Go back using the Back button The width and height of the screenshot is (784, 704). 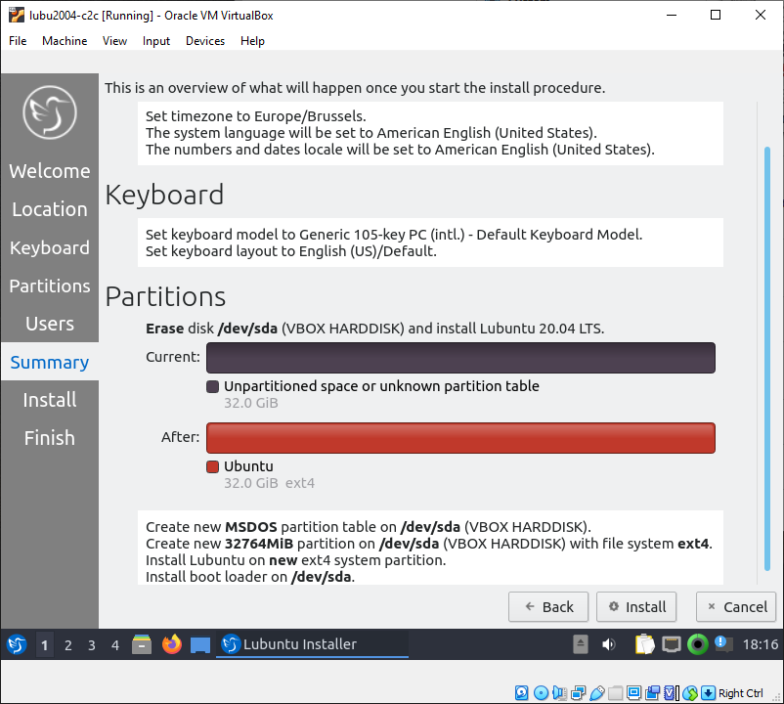(x=548, y=606)
